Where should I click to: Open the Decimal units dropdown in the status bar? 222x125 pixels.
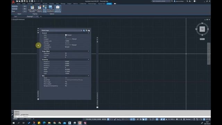(x=189, y=119)
